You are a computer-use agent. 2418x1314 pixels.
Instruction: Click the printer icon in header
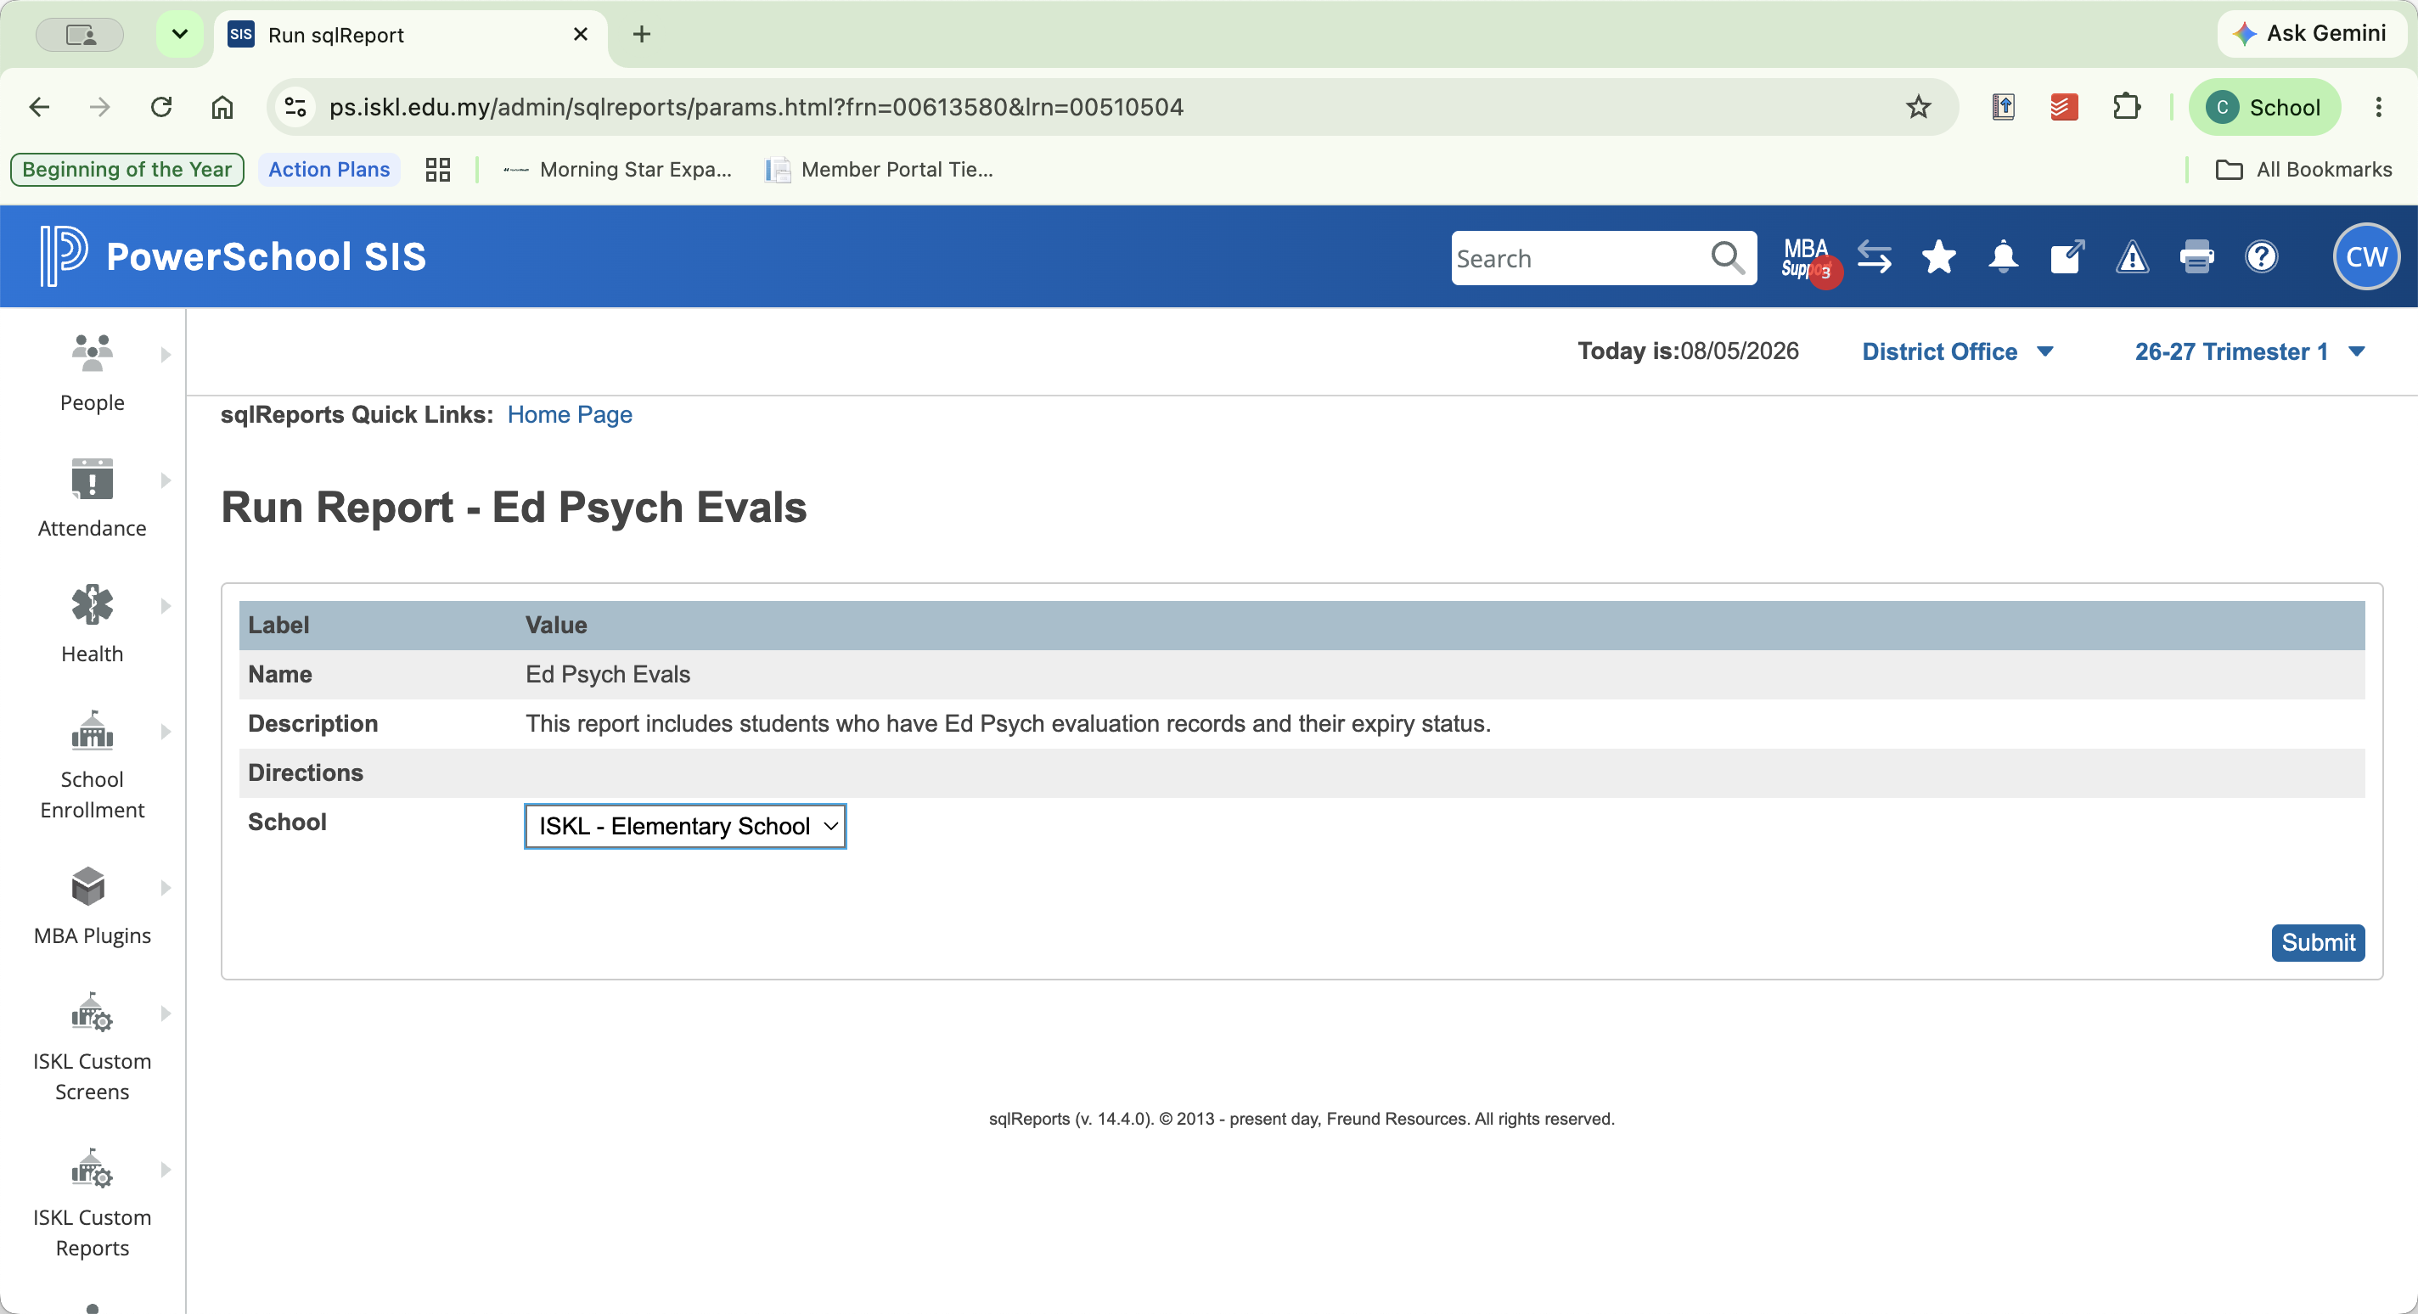[x=2196, y=257]
